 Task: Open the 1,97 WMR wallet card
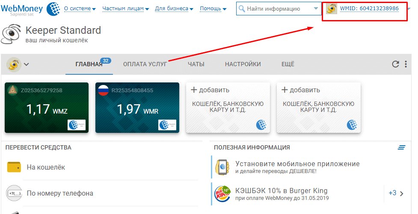click(x=137, y=108)
